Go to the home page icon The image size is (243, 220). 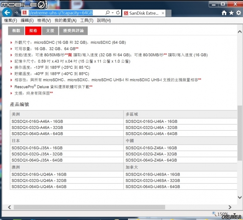coord(224,13)
